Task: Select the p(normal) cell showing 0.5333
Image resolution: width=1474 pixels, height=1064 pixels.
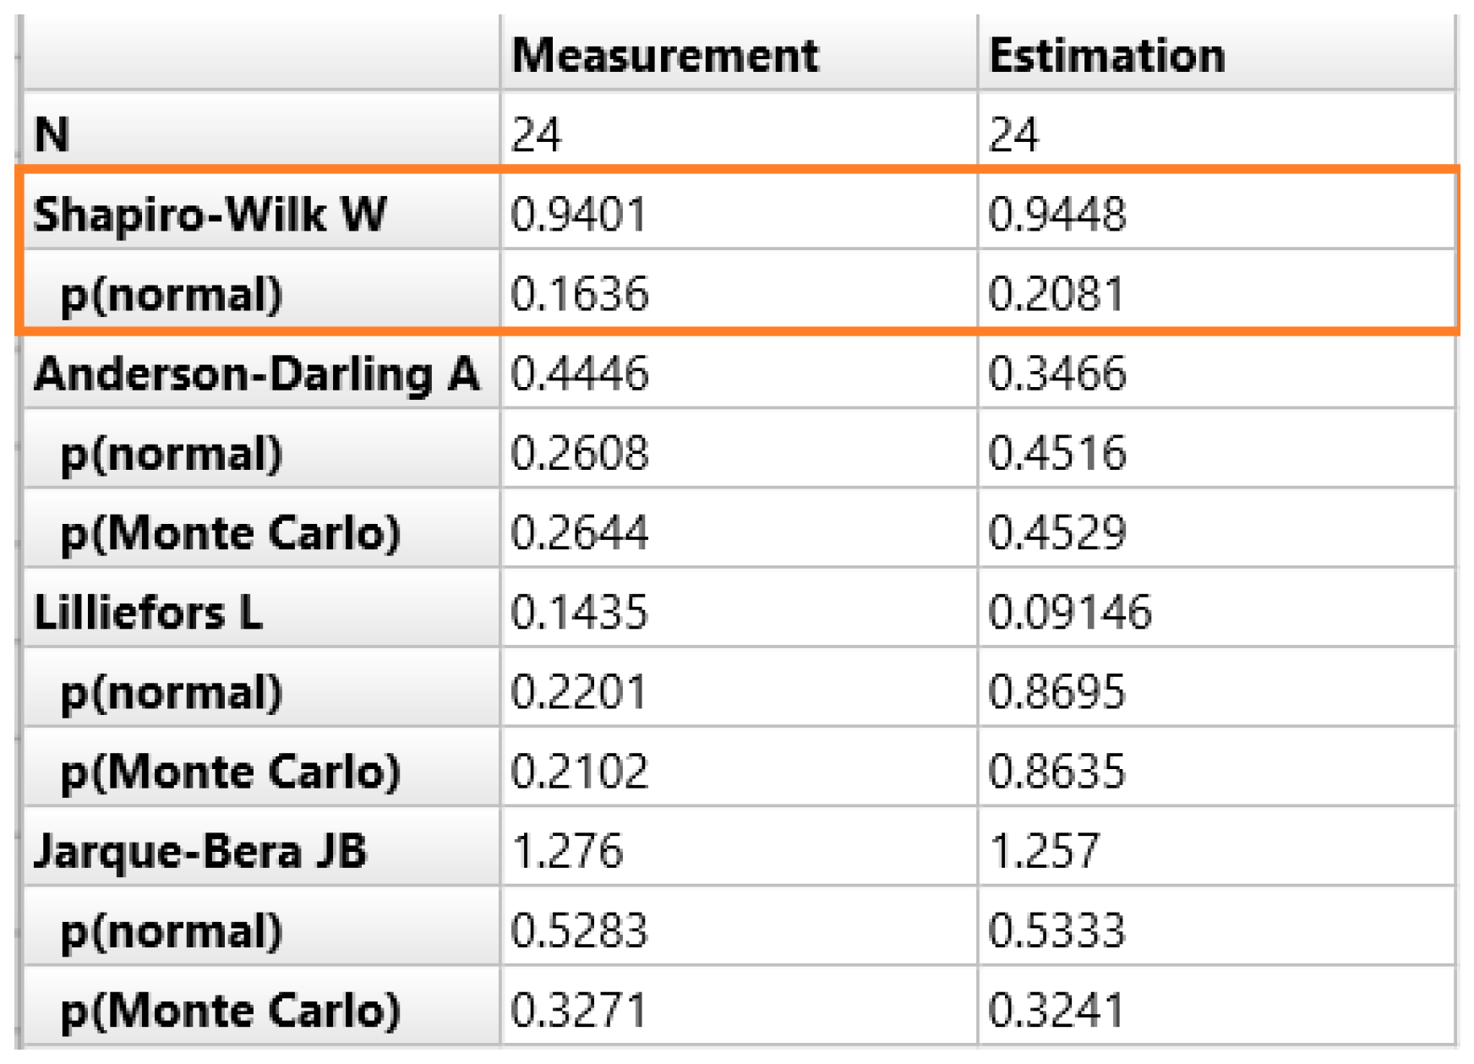Action: (1056, 930)
